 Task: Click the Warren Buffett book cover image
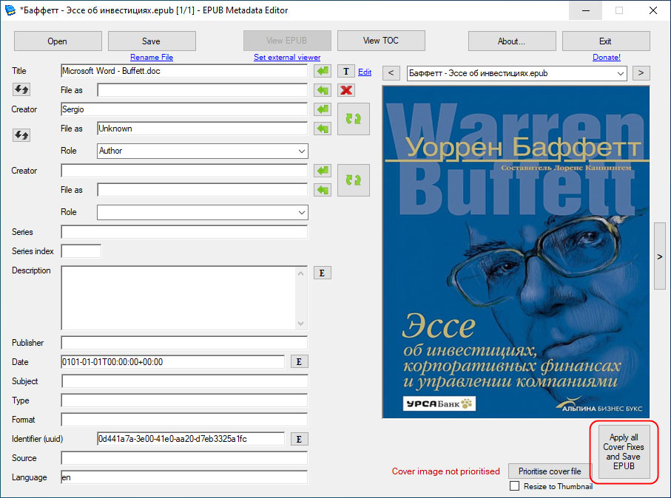coord(516,252)
